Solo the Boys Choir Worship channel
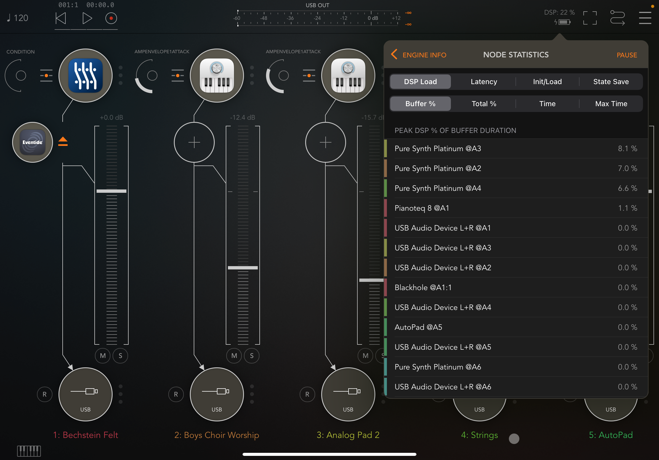 (252, 355)
